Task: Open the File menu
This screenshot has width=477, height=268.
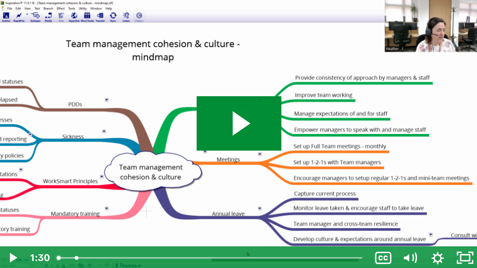Action: coord(10,9)
